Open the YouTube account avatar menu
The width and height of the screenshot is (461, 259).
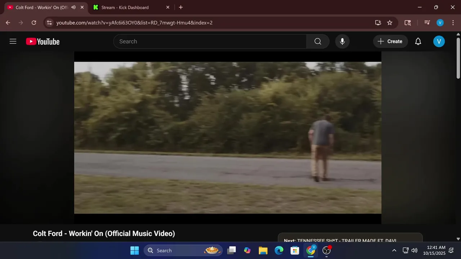pos(439,41)
